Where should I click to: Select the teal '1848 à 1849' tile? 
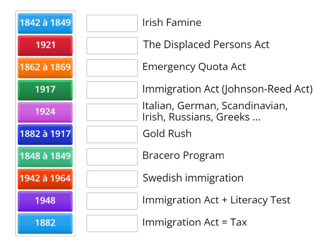coord(45,156)
